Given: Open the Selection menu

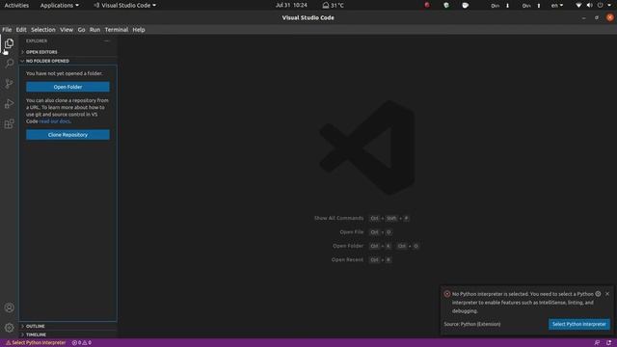Looking at the screenshot, I should (x=43, y=30).
